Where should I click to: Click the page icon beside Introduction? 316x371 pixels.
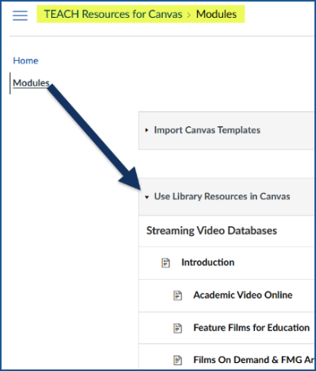click(165, 263)
